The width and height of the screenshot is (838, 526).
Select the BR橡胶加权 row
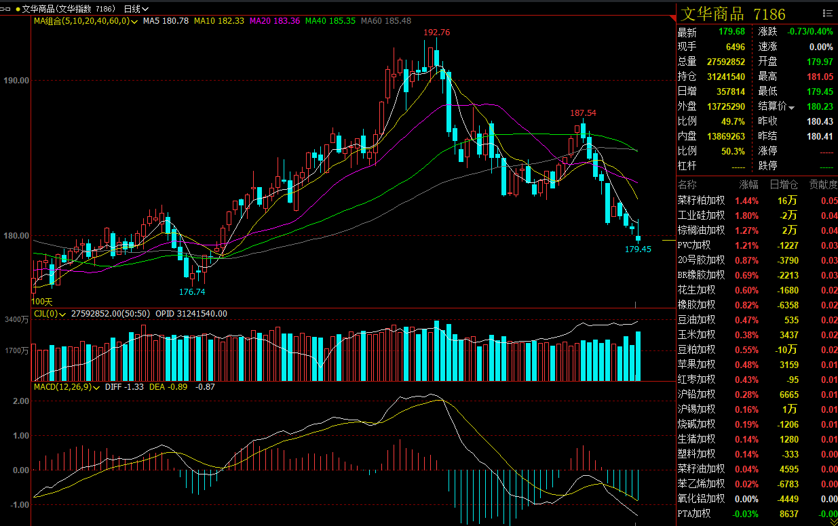(x=757, y=275)
